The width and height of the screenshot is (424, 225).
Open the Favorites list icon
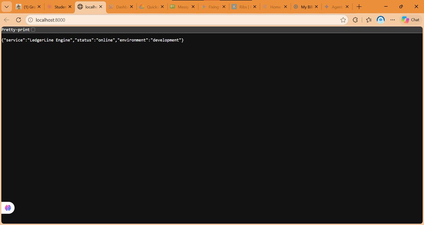(369, 20)
